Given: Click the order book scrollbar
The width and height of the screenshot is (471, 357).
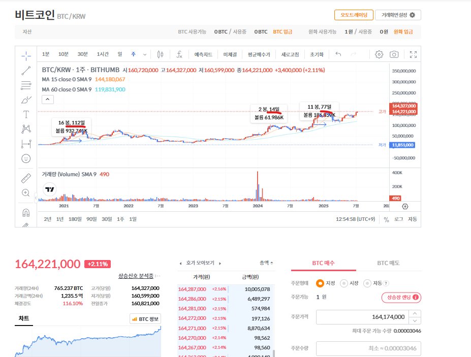Looking at the screenshot, I should pyautogui.click(x=274, y=353).
